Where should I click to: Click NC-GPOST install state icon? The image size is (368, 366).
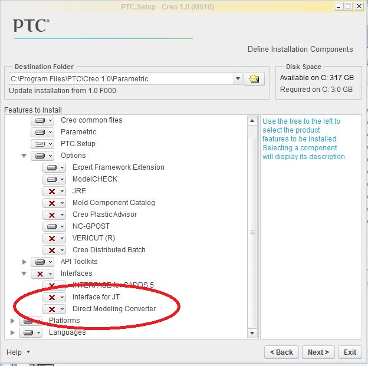[52, 226]
